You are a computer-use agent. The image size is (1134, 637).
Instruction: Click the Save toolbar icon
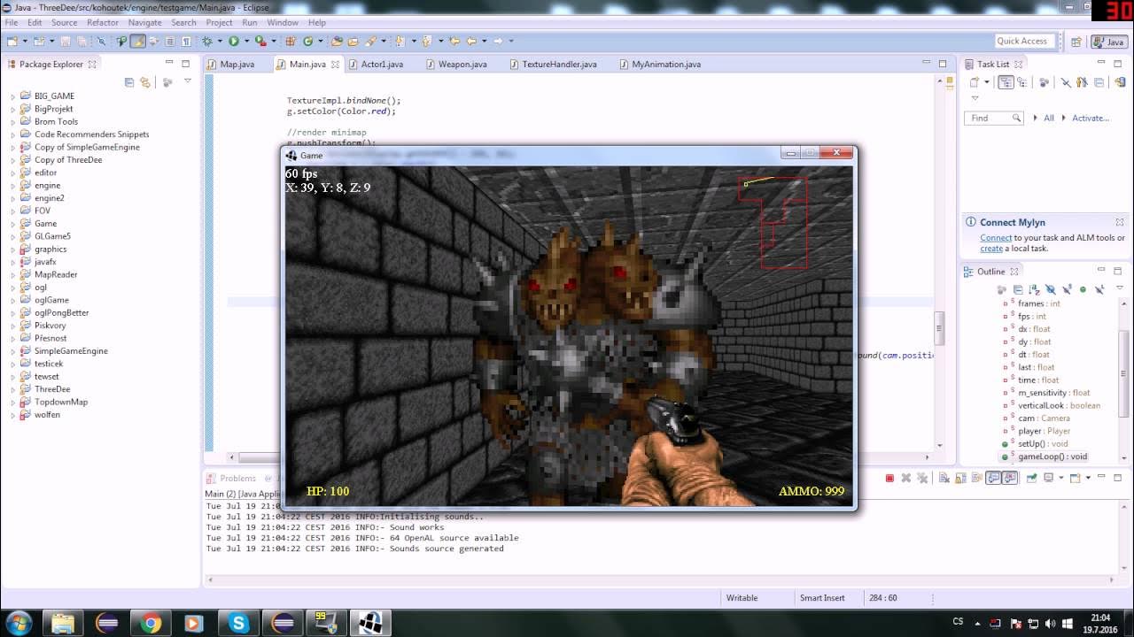(x=66, y=41)
